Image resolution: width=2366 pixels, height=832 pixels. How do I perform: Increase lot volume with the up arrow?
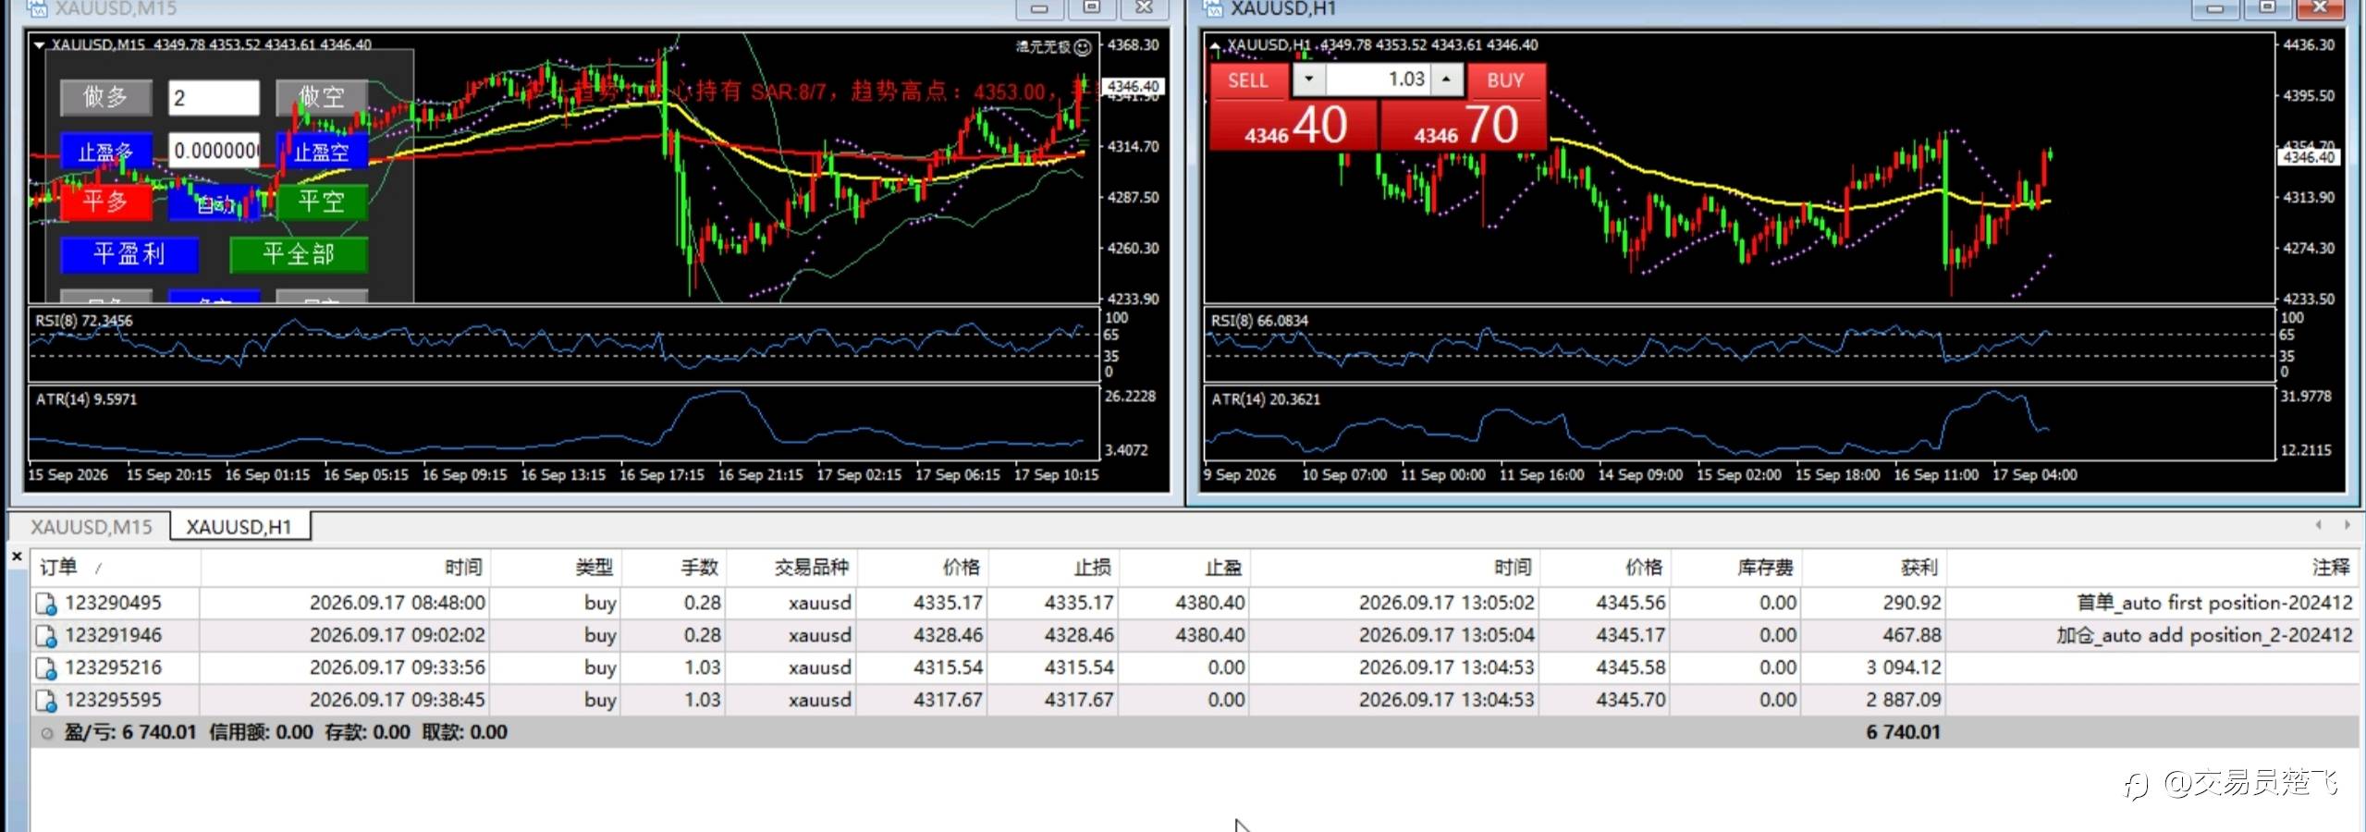tap(1447, 80)
